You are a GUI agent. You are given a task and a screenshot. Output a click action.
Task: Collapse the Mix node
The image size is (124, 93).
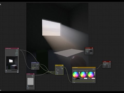point(56,65)
